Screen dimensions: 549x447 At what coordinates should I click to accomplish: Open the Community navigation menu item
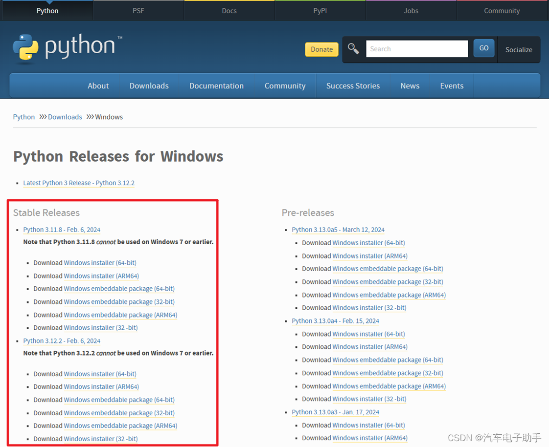point(285,85)
